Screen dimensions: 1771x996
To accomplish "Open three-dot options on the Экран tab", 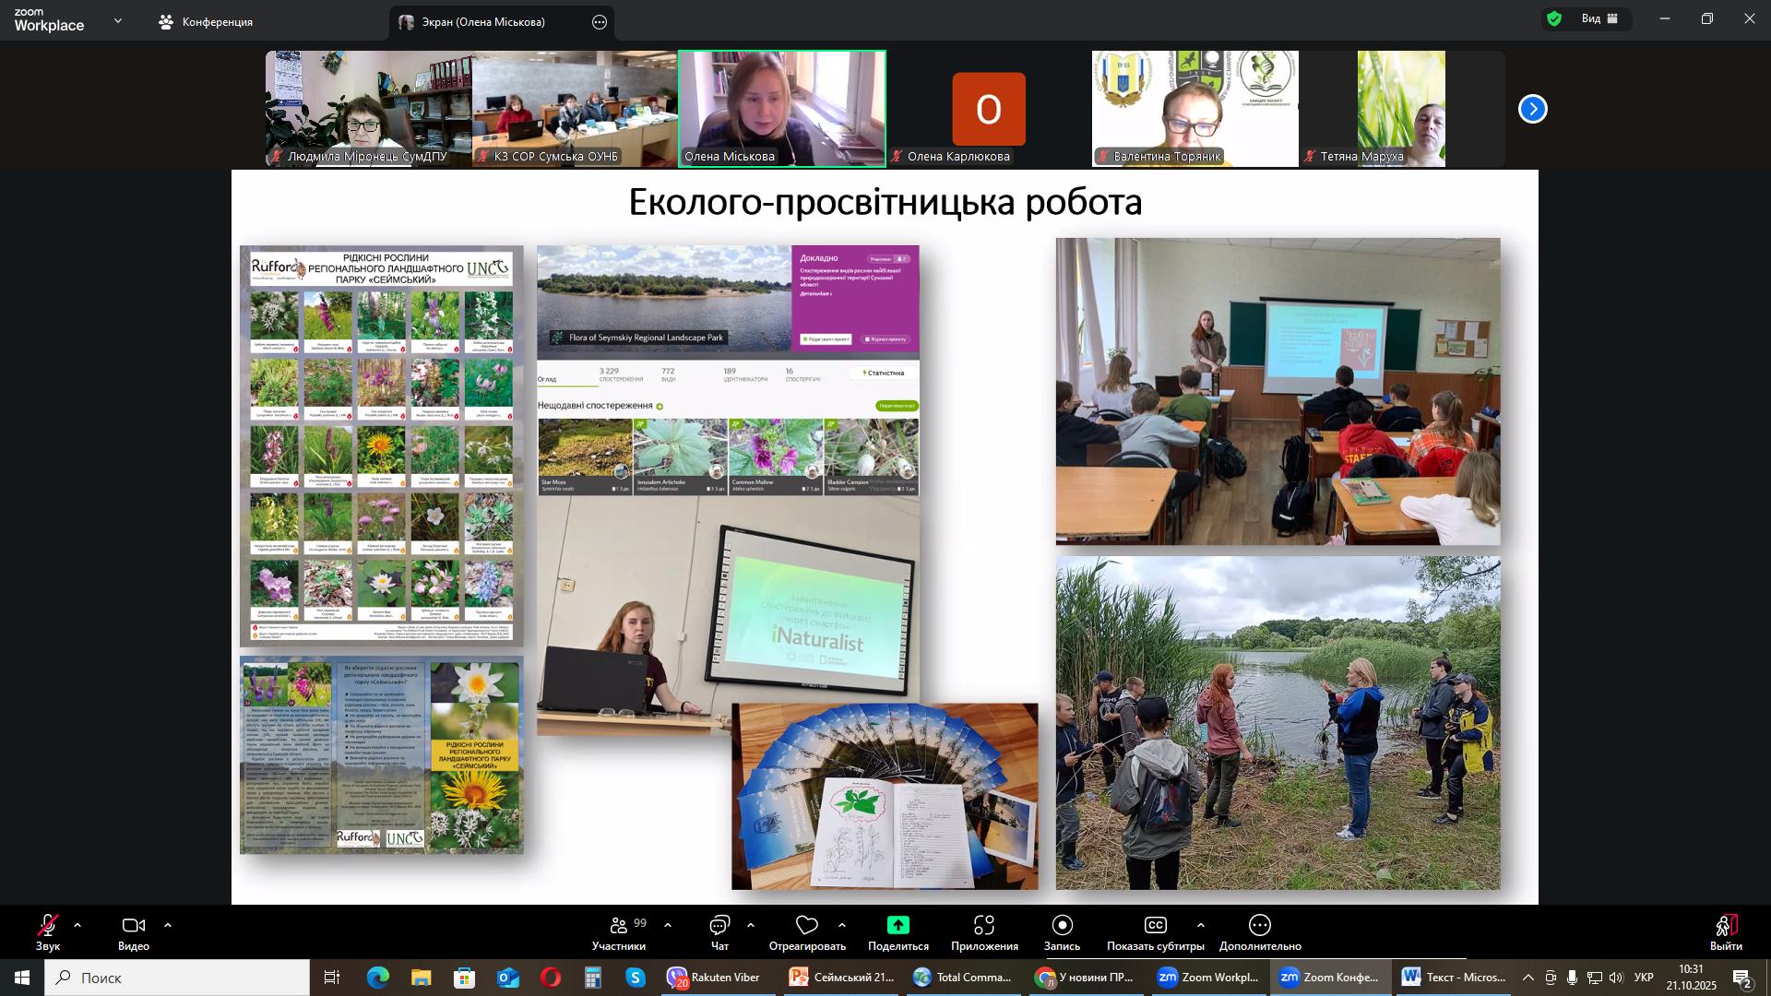I will [600, 22].
